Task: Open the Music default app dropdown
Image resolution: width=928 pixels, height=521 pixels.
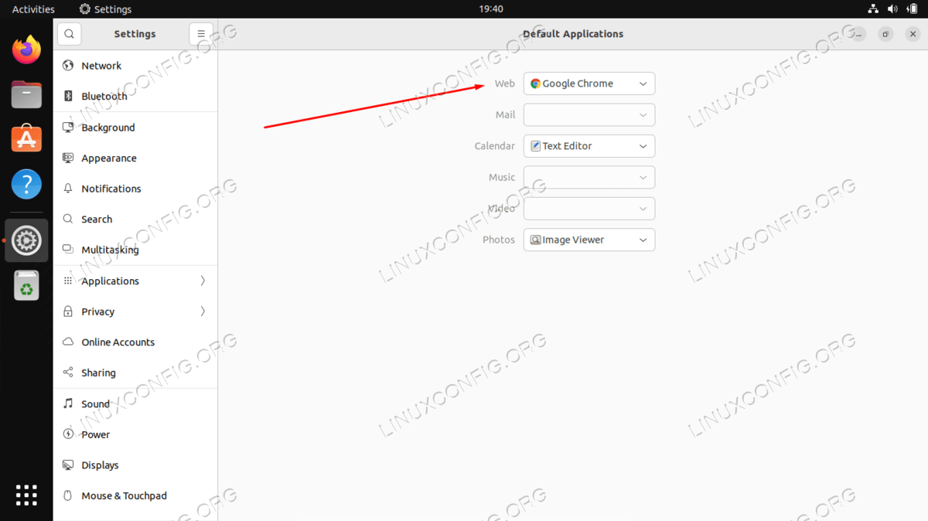Action: tap(589, 177)
